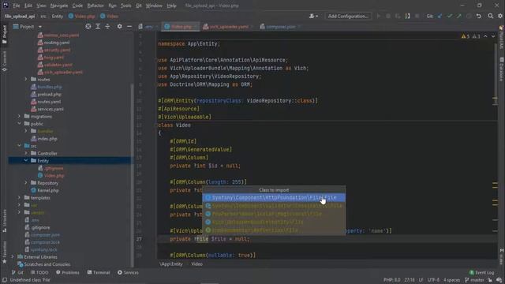This screenshot has width=505, height=284.
Task: Go to next highlighted error arrow
Action: click(493, 36)
